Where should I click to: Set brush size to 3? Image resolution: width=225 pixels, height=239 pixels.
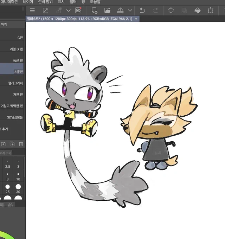(18, 163)
